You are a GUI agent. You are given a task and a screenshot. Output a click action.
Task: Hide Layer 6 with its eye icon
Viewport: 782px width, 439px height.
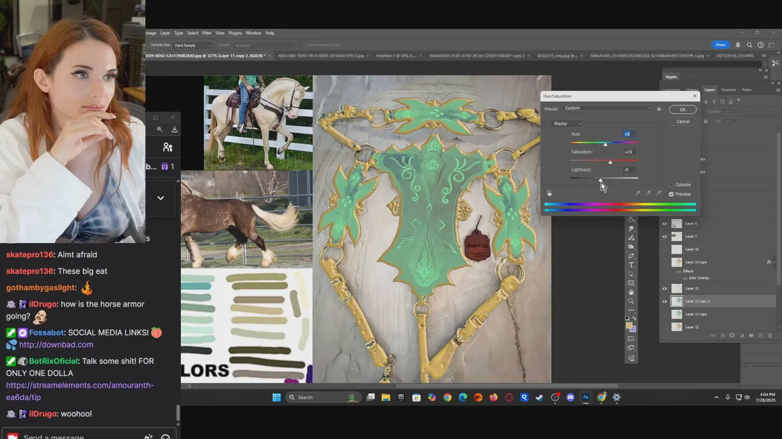(665, 224)
